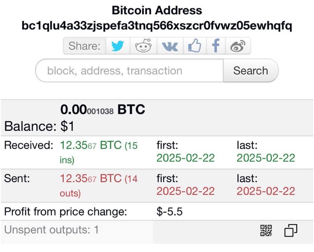This screenshot has height=252, width=314.
Task: Click the thumbs-up like icon
Action: tap(195, 46)
